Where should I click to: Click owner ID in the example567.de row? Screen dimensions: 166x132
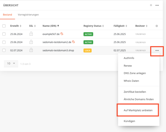(140, 34)
